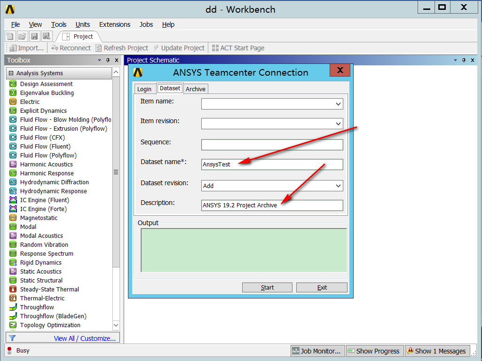
Task: Open the Job Monitor from the status bar
Action: tap(317, 351)
